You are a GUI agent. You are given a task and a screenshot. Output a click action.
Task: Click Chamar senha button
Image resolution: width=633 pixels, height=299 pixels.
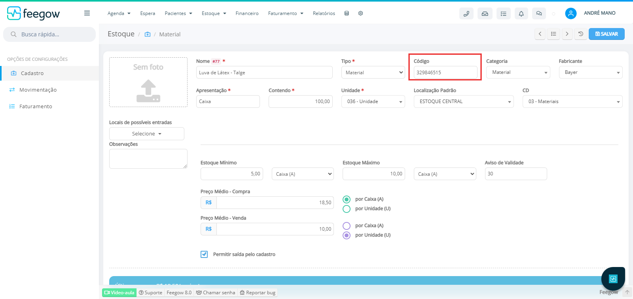[x=216, y=293]
